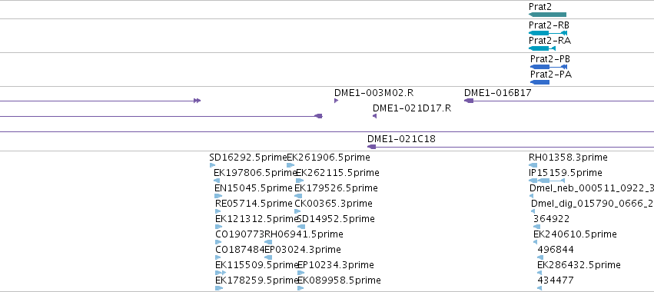654x292 pixels.
Task: Click the Prat2-PB protein feature
Action: (x=549, y=67)
